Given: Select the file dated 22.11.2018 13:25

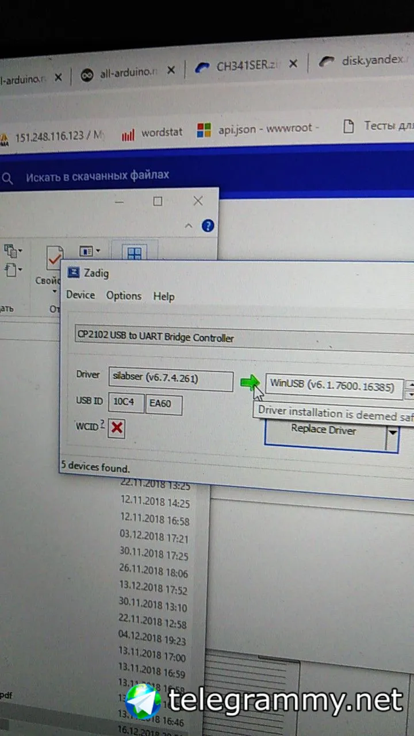Looking at the screenshot, I should [155, 486].
